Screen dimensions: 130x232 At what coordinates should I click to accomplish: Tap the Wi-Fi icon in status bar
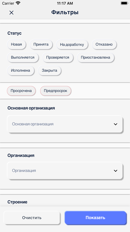(18, 3)
